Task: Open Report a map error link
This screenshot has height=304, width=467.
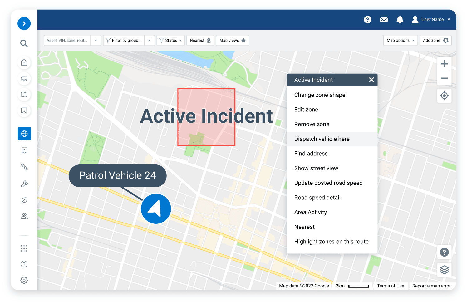Action: point(431,286)
